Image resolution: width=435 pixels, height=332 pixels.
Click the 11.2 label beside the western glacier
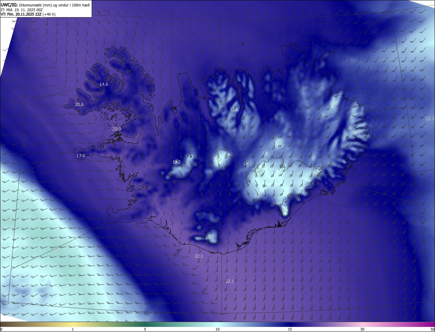pos(176,162)
